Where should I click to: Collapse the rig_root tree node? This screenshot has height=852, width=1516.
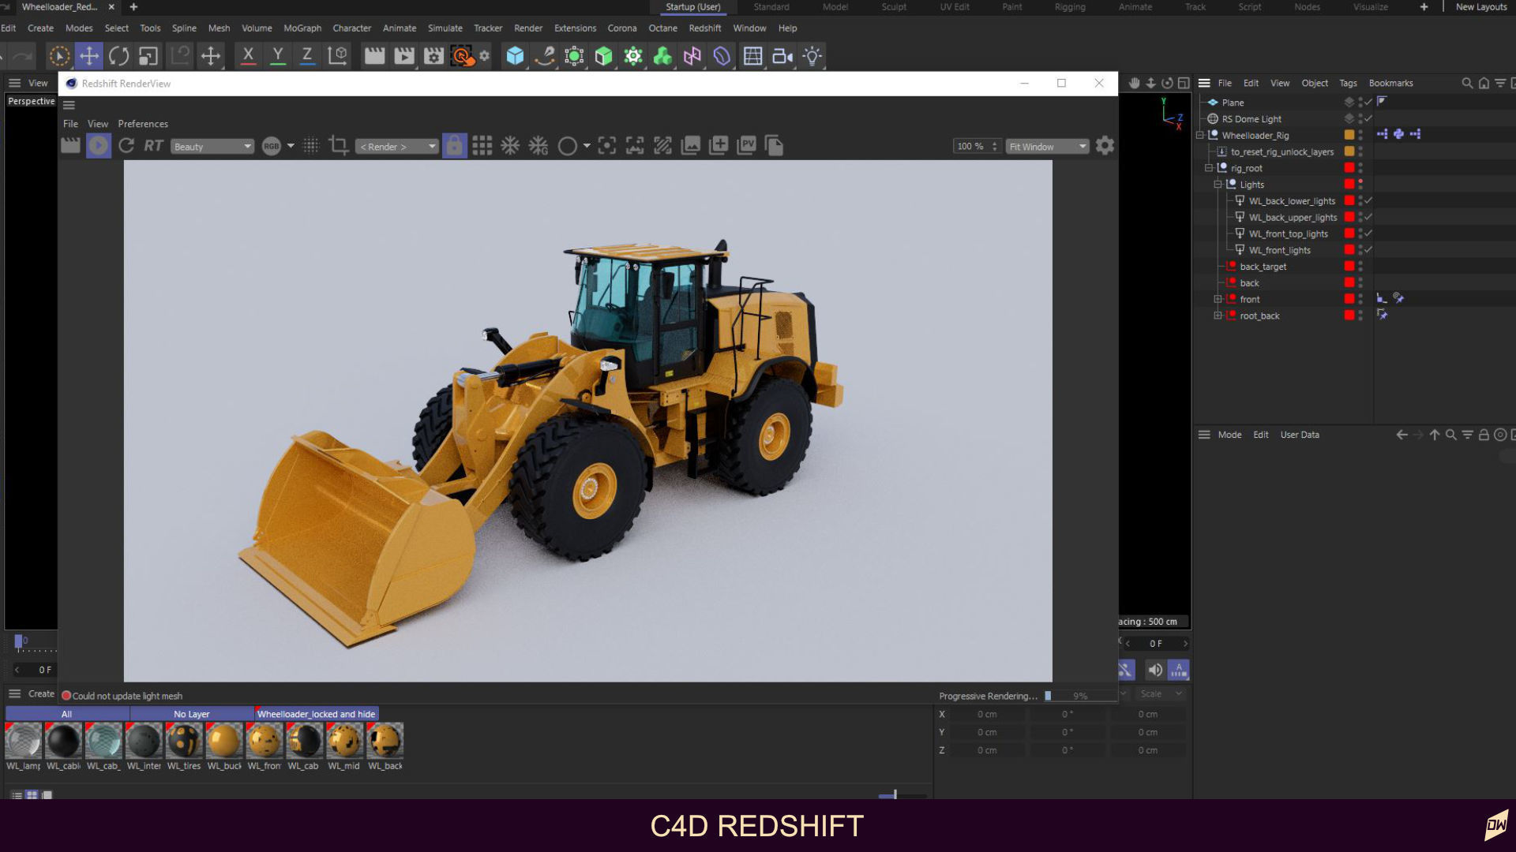pos(1209,168)
